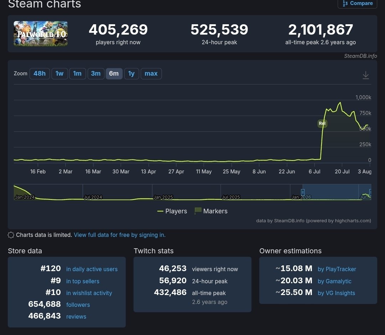The width and height of the screenshot is (385, 335).
Task: Open the in wishlist activity link
Action: tap(89, 293)
